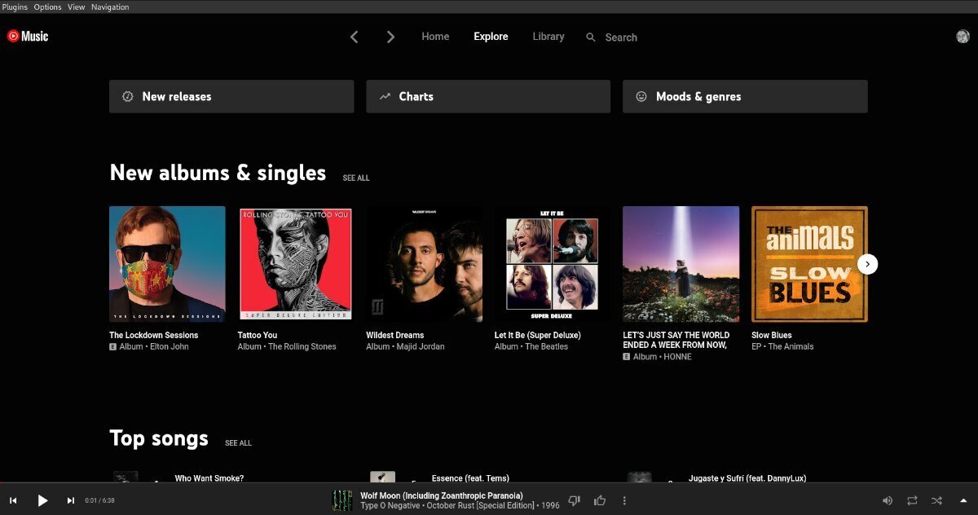This screenshot has height=515, width=978.
Task: Open the Options menu
Action: pos(47,7)
